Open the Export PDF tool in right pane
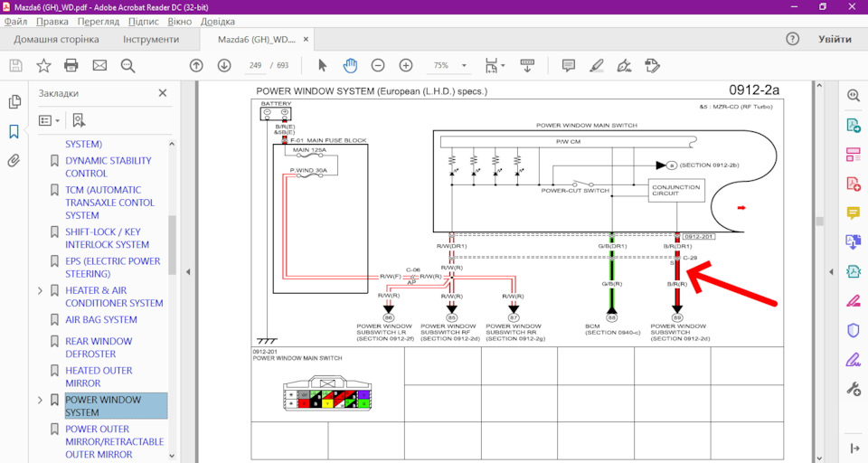868x463 pixels. 853,125
